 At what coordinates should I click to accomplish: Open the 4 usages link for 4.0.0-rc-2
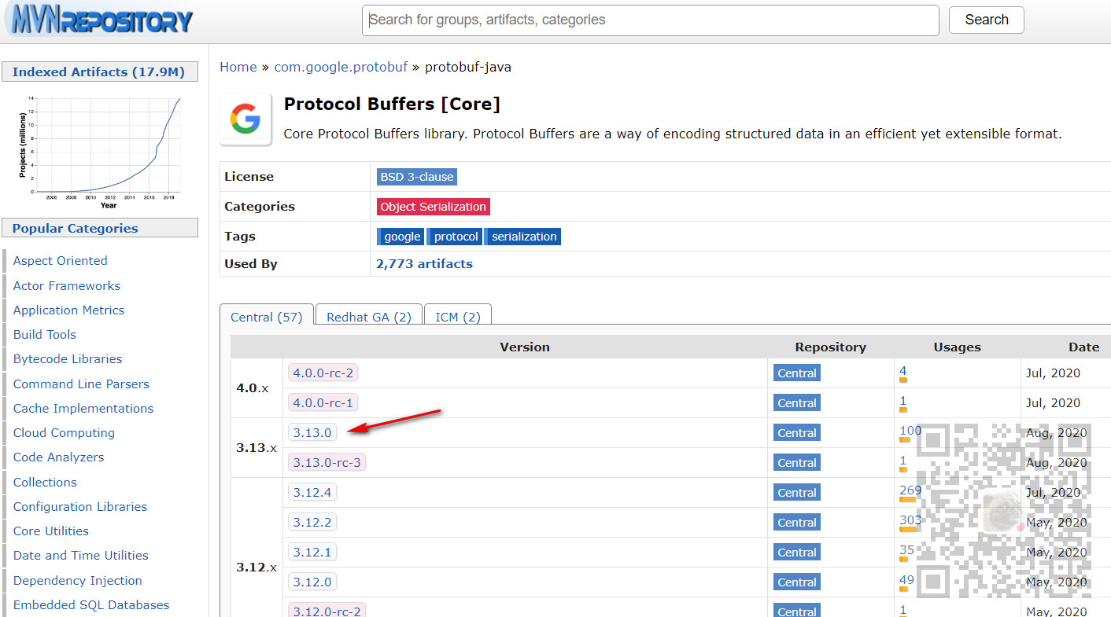903,370
